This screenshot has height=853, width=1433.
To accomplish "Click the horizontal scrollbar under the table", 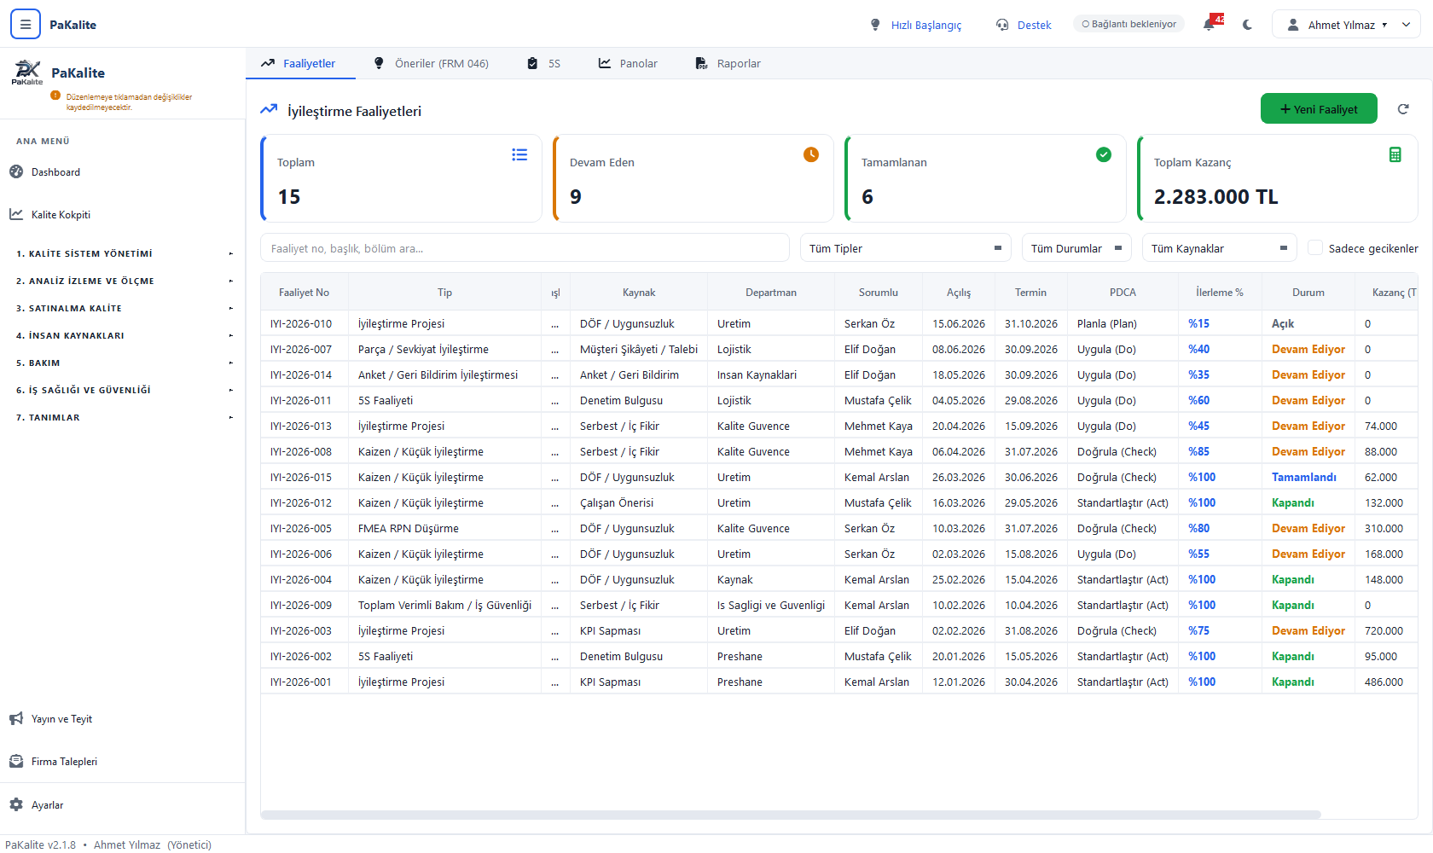I will 791,815.
